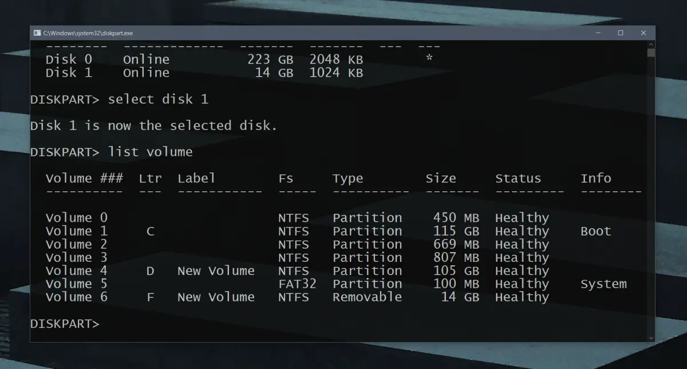Close the diskpart.exe window
The image size is (687, 369).
[x=643, y=33]
